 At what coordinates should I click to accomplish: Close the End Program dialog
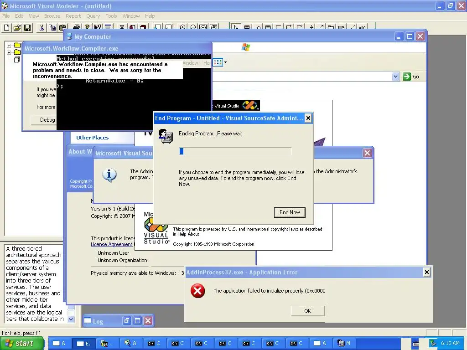pyautogui.click(x=308, y=118)
